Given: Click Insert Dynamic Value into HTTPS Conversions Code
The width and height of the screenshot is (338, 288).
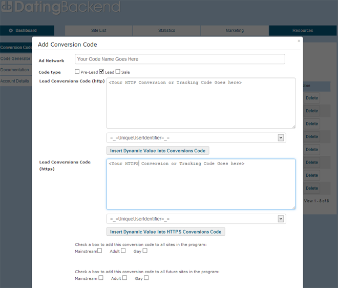Looking at the screenshot, I should tap(166, 232).
